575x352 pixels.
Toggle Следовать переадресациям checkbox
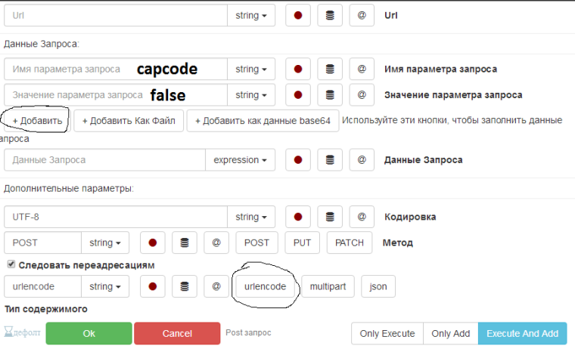[x=11, y=265]
